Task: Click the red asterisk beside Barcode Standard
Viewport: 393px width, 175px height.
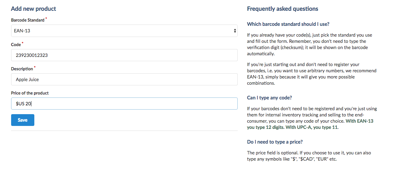Action: tap(46, 19)
